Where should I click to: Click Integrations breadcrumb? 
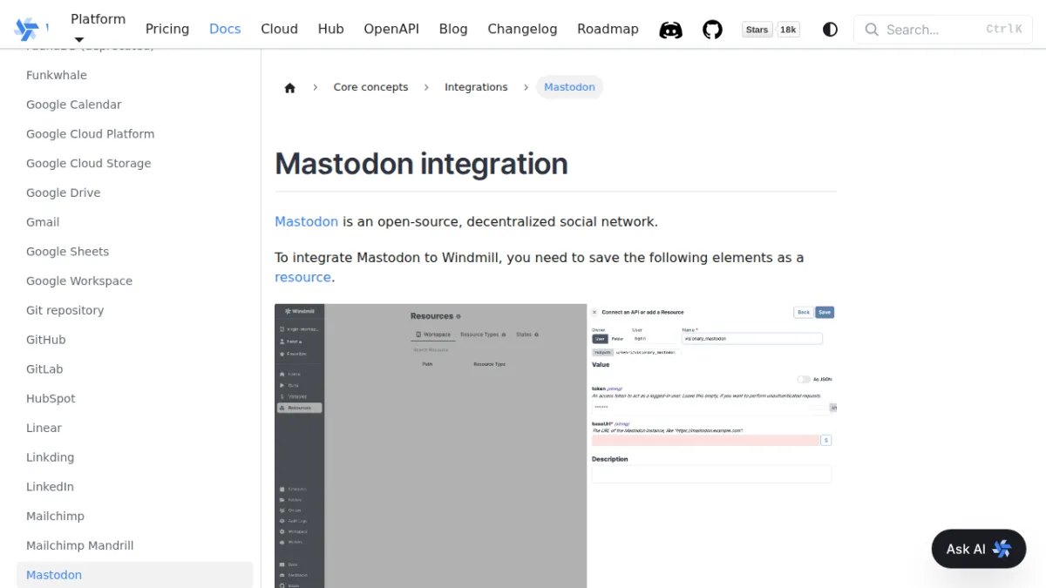click(x=476, y=87)
